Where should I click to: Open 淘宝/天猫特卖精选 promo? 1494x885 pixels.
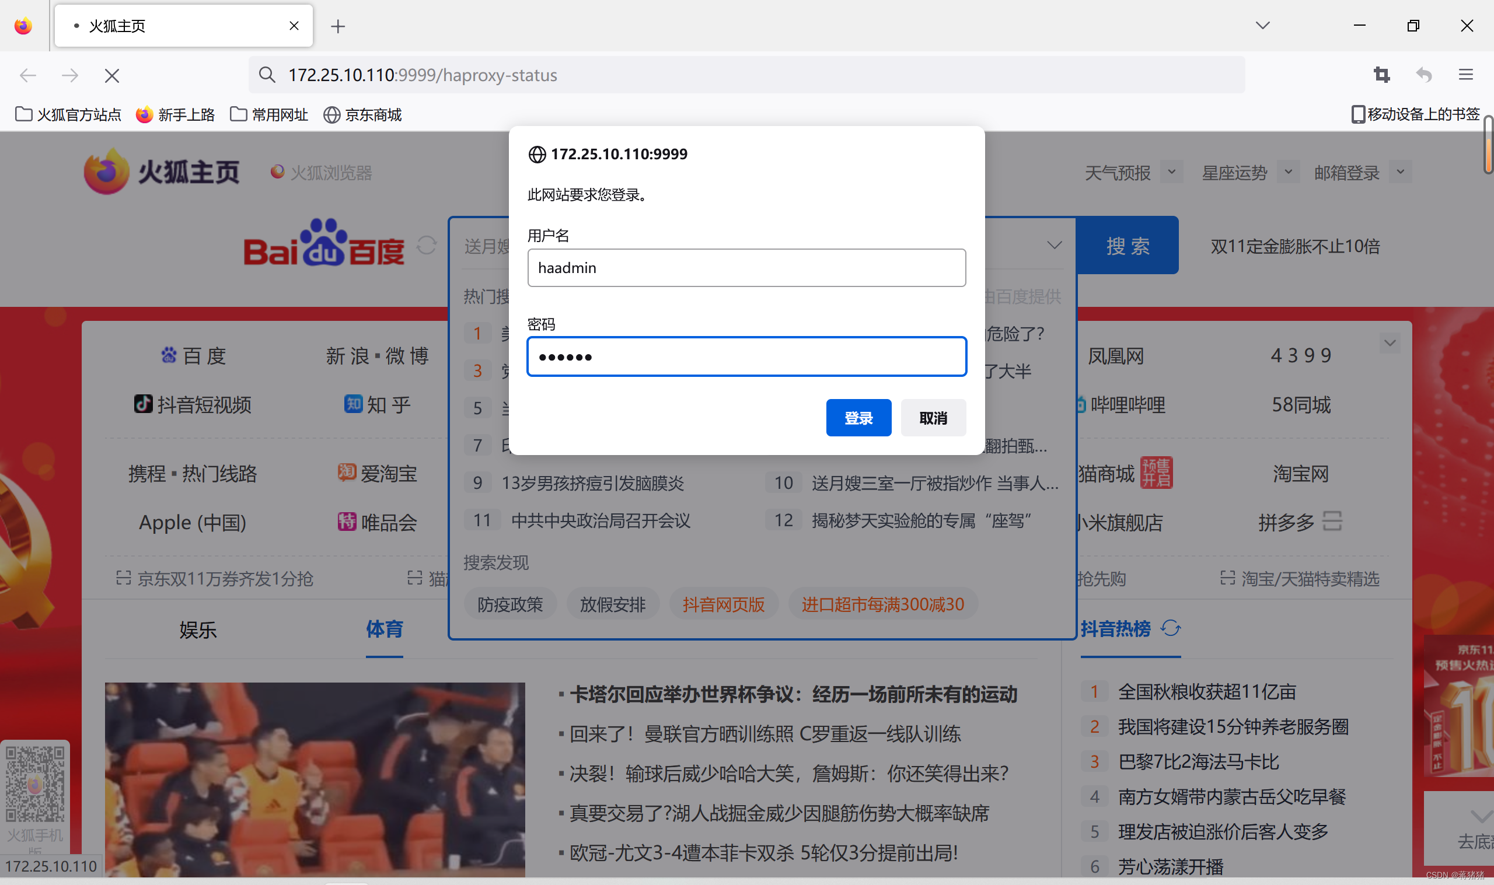point(1300,579)
